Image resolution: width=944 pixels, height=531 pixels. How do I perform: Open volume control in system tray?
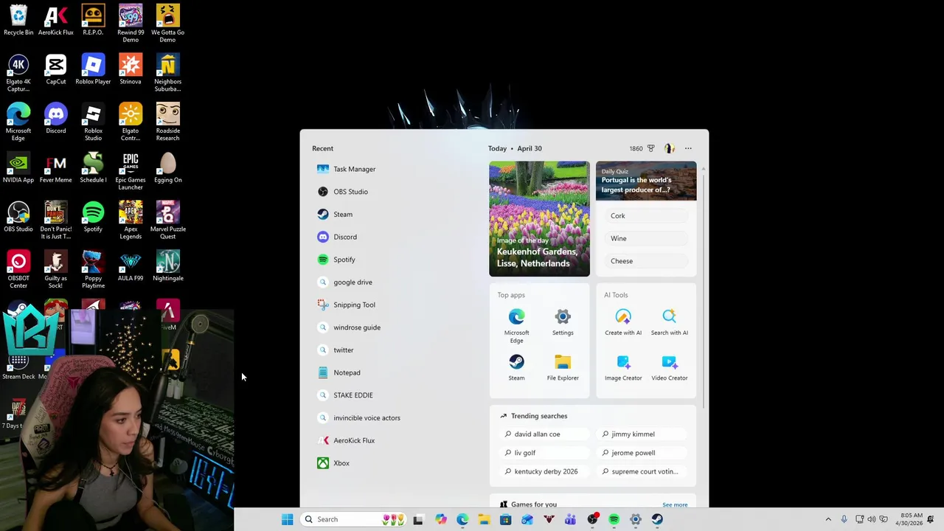(x=872, y=519)
